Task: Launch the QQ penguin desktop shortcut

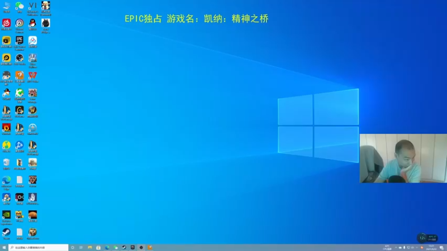Action: (x=32, y=24)
